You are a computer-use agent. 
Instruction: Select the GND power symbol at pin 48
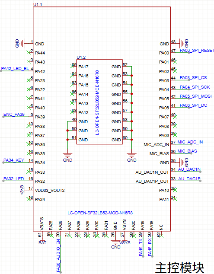click(x=184, y=43)
